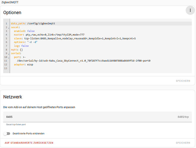Open the three-dot menu in Optionen card
The height and width of the screenshot is (148, 196).
[x=190, y=11]
